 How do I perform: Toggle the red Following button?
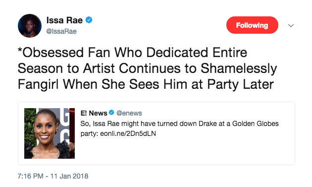coord(252,25)
